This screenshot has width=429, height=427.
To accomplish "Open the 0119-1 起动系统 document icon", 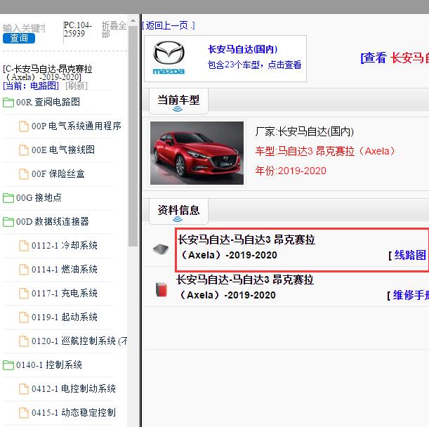I will coord(24,317).
